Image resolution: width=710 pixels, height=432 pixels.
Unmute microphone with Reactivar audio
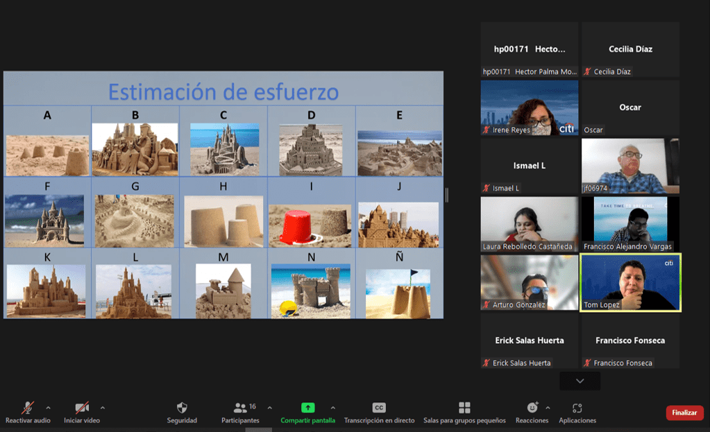(x=28, y=408)
